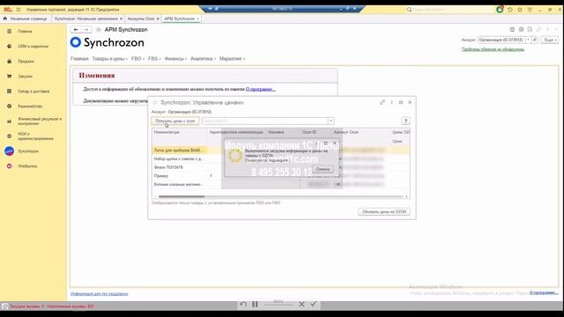This screenshot has height=317, width=564.
Task: Focus the filter input in price dialog
Action: coord(265,122)
